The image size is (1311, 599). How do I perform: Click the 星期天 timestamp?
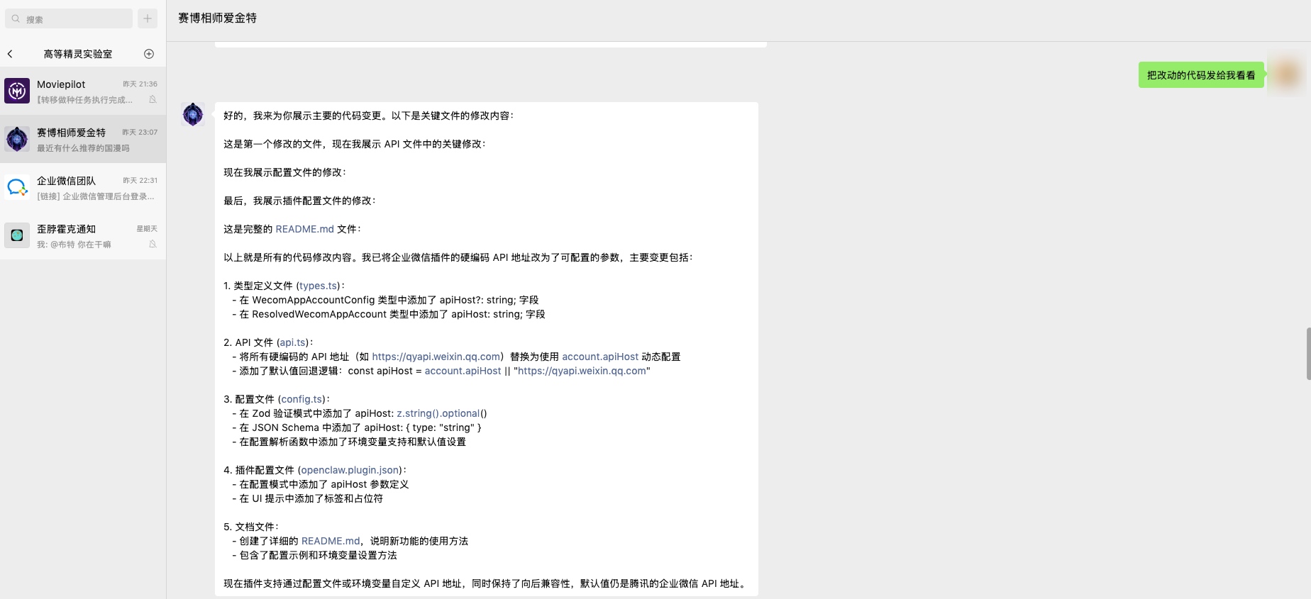click(x=147, y=228)
